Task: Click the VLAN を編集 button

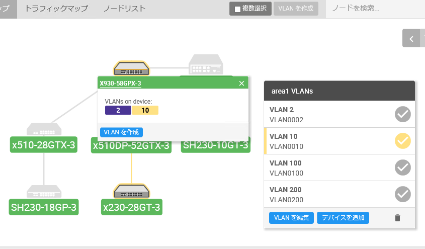Action: coord(291,218)
